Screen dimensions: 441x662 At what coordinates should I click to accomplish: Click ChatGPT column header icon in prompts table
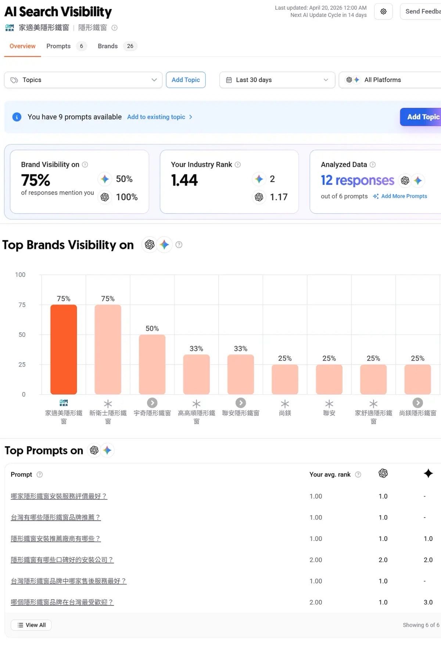click(x=383, y=473)
